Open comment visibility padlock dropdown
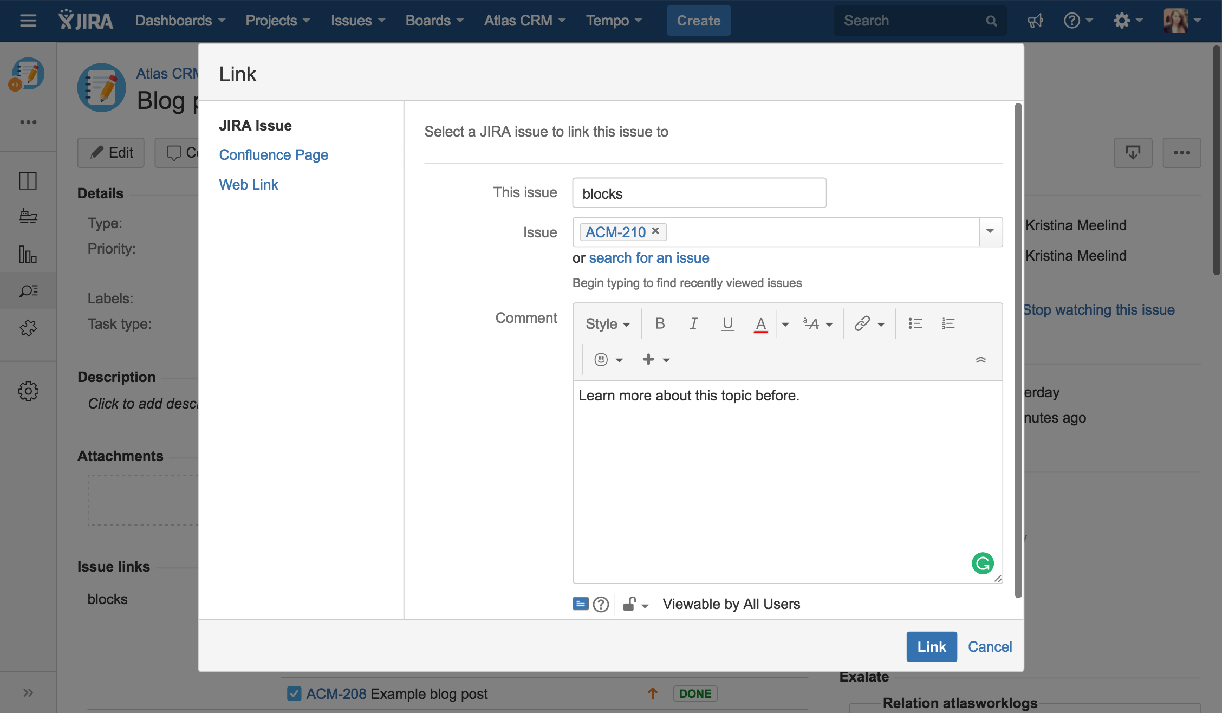This screenshot has width=1222, height=713. coord(635,604)
